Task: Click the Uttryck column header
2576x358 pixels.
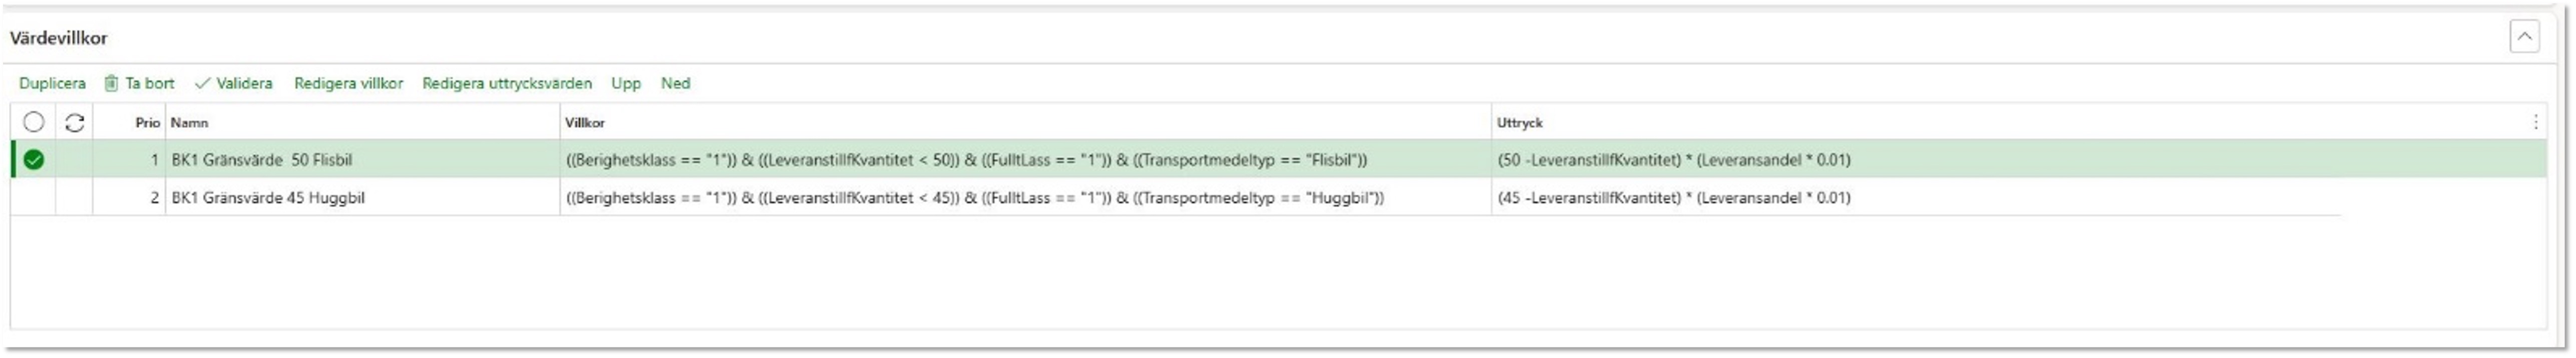Action: point(1520,122)
